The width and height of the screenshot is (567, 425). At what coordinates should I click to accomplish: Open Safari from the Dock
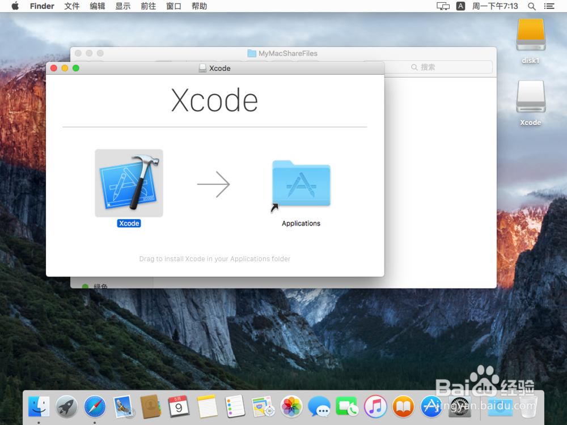[x=95, y=406]
